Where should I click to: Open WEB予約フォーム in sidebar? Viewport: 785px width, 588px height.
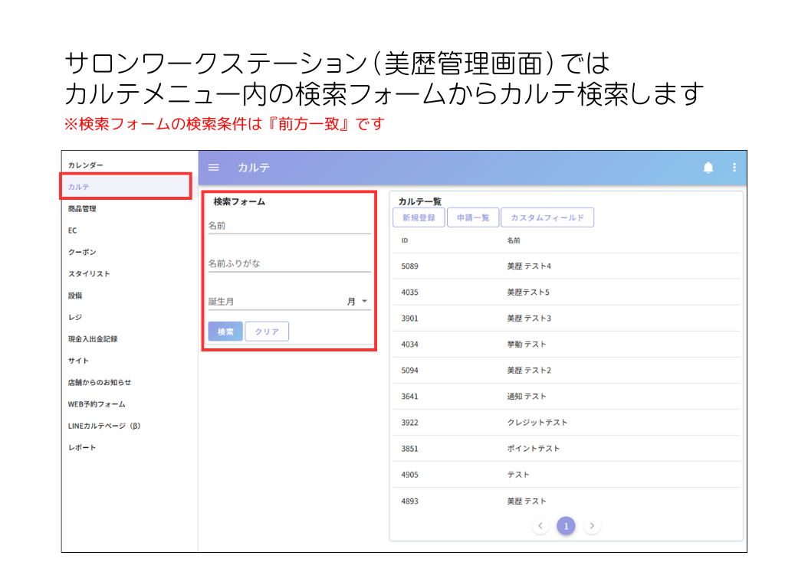[x=97, y=404]
